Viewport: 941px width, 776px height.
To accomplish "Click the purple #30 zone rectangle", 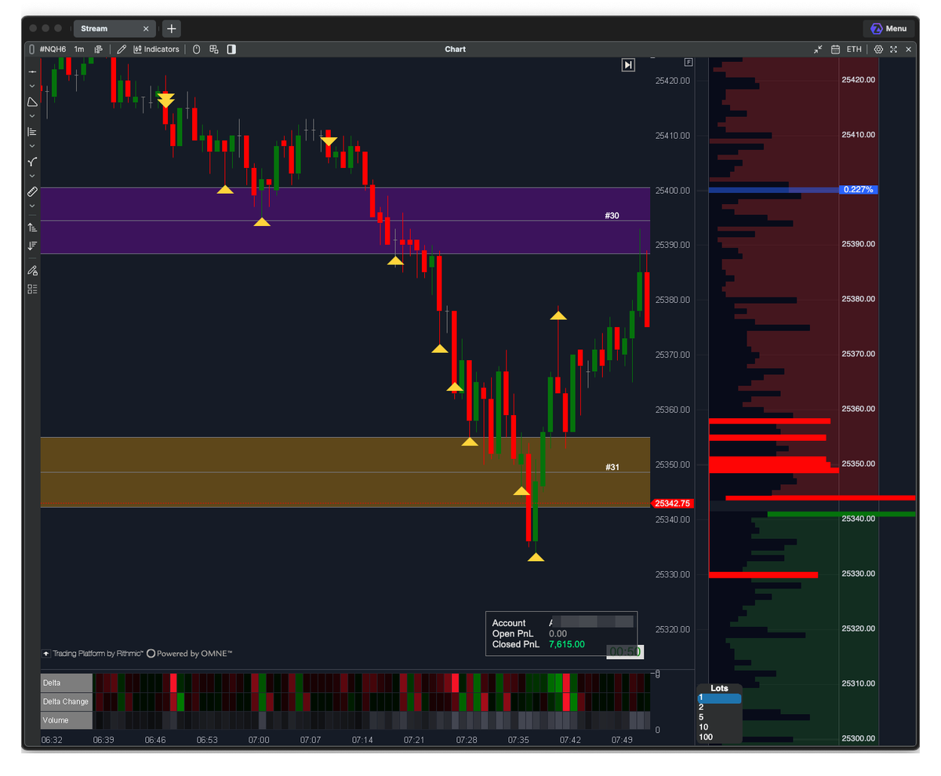I will 345,220.
